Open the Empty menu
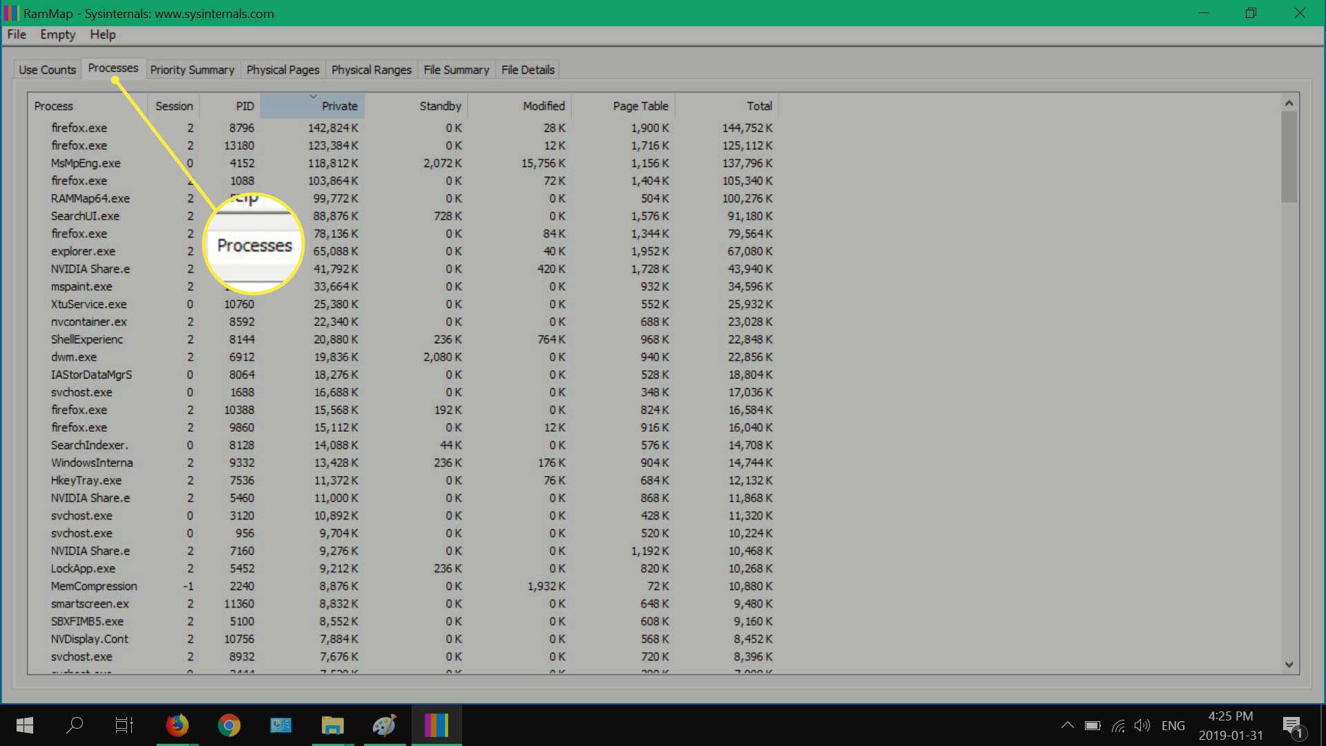This screenshot has height=746, width=1326. [57, 35]
